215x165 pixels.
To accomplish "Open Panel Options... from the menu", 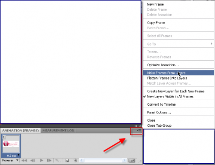I will pyautogui.click(x=178, y=112).
